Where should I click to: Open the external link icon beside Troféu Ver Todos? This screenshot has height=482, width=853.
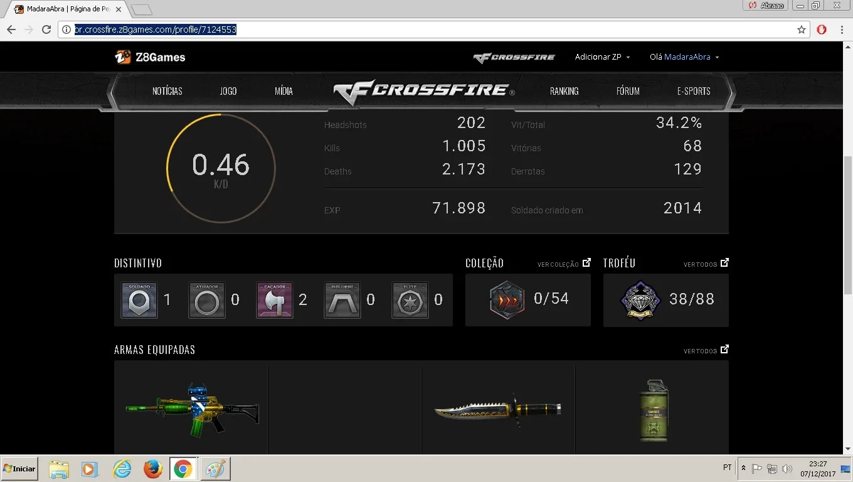[x=724, y=263]
